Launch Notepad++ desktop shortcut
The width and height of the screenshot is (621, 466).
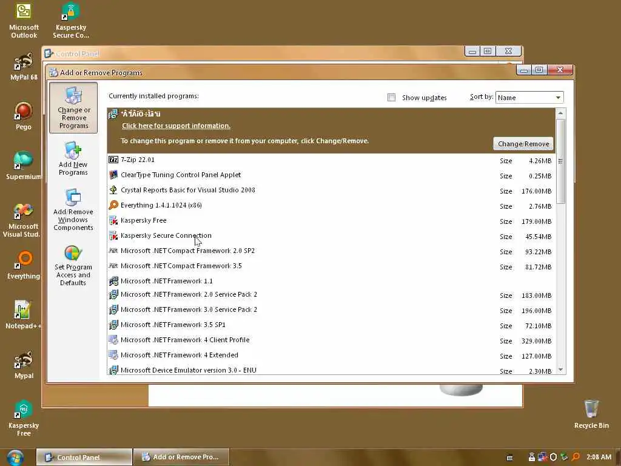(x=23, y=315)
